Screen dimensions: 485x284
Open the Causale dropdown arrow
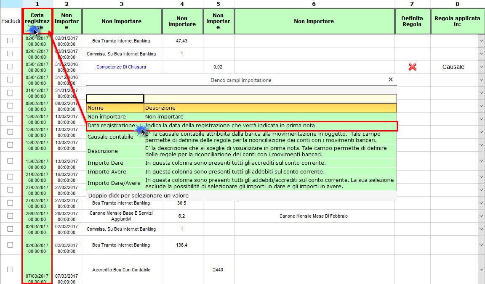pyautogui.click(x=481, y=67)
